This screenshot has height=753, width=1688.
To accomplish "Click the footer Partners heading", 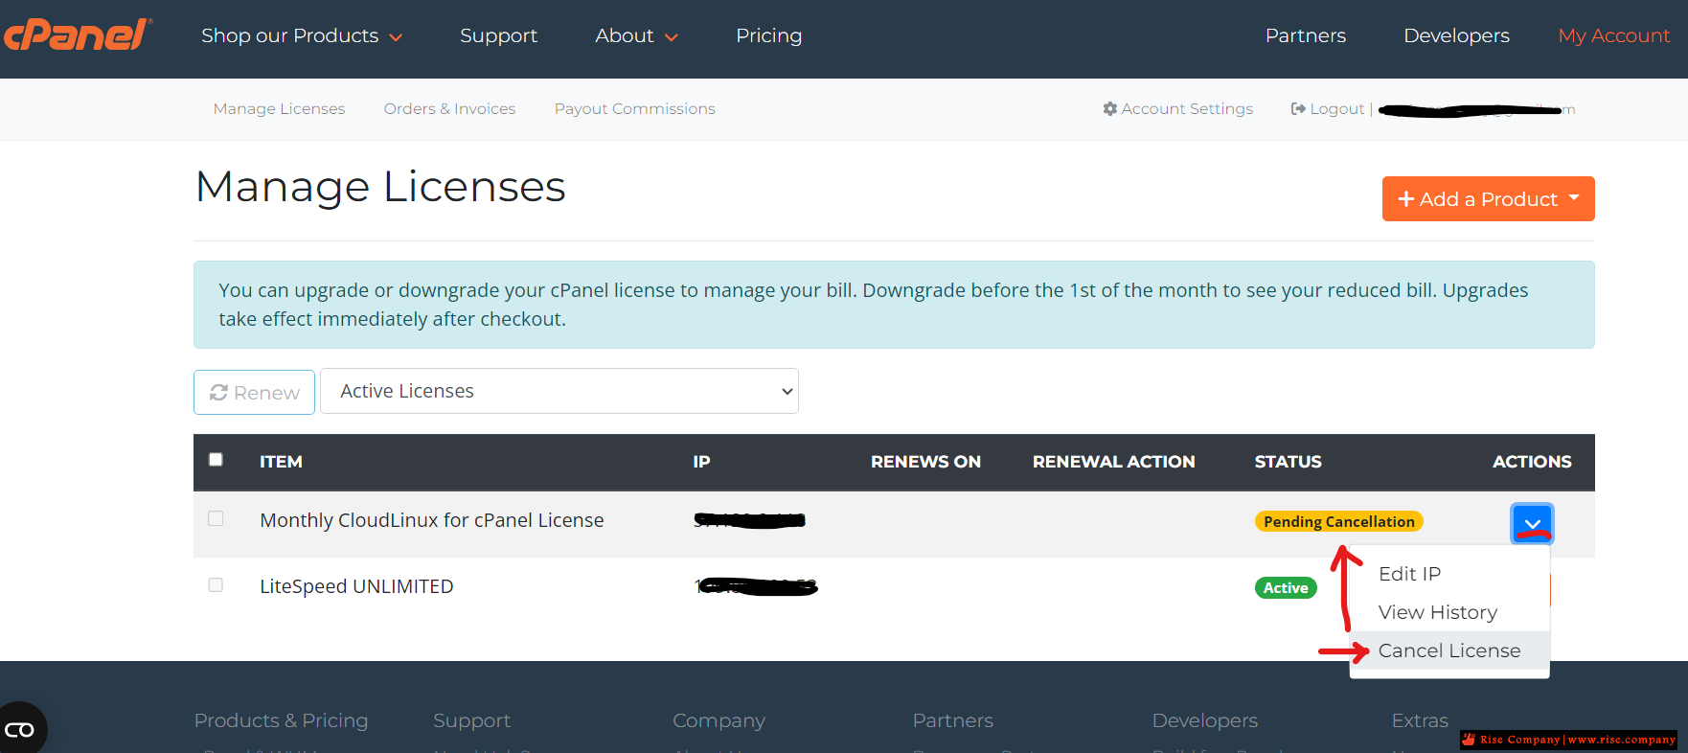I will click(x=952, y=720).
